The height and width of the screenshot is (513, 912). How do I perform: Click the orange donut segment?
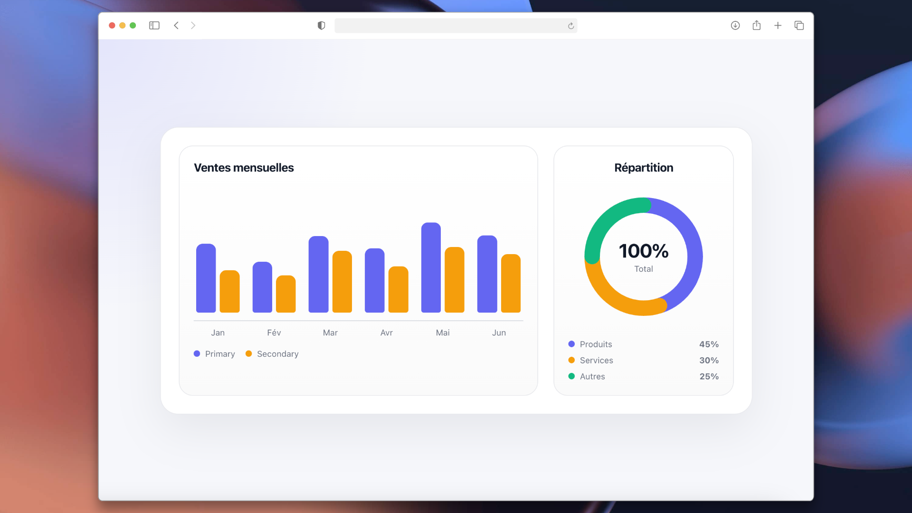(x=613, y=297)
